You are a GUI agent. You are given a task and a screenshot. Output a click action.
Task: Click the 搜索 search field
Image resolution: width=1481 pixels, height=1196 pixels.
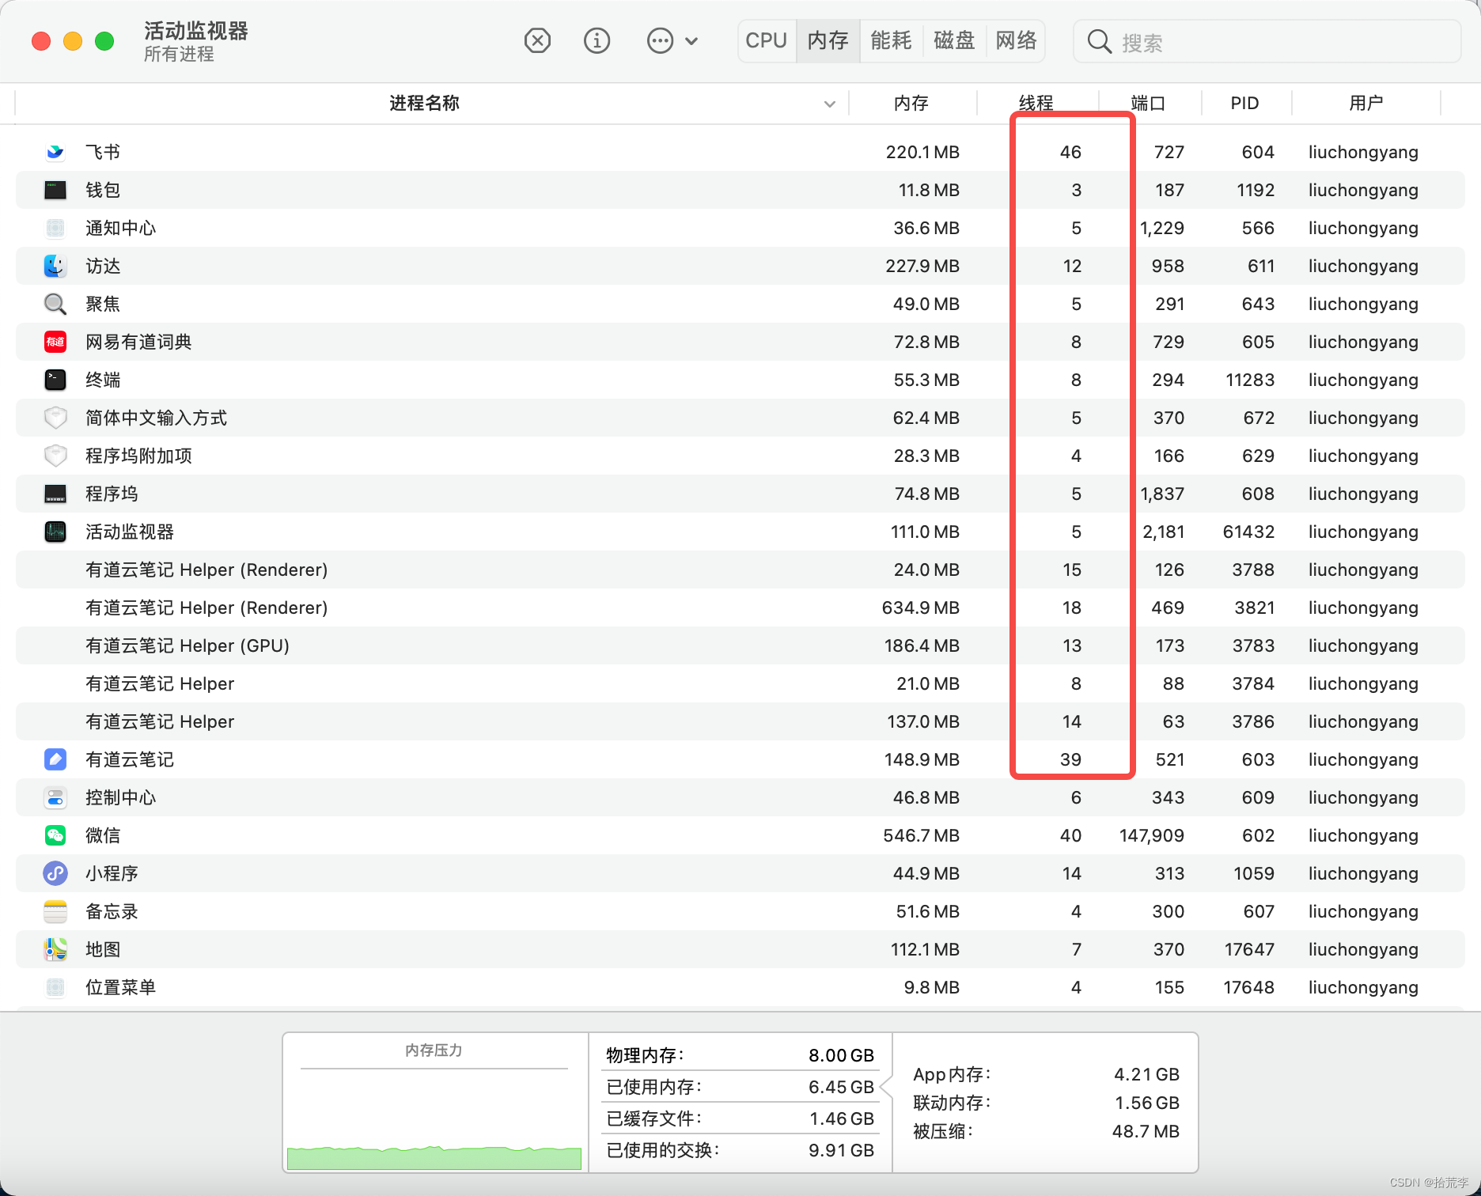(x=1267, y=41)
